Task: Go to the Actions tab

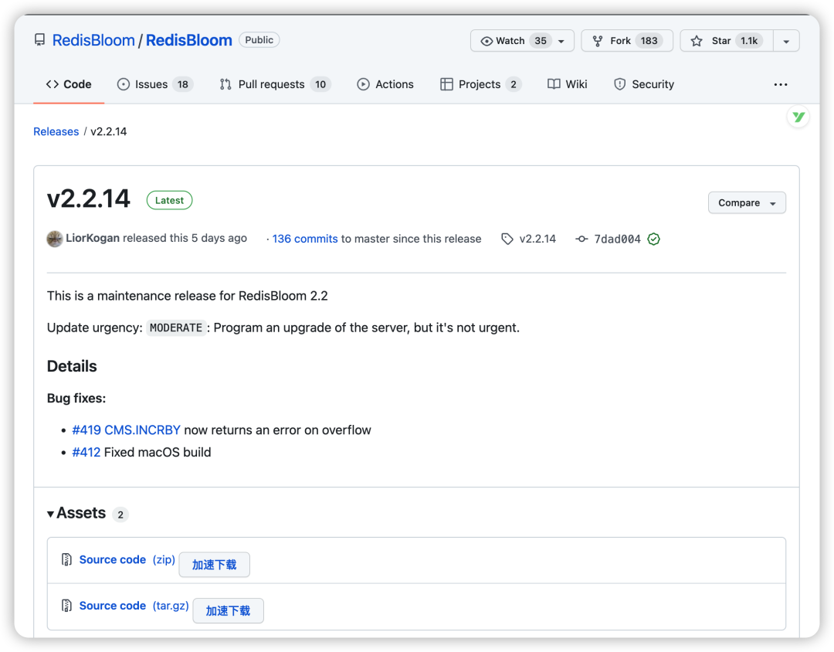Action: click(385, 84)
